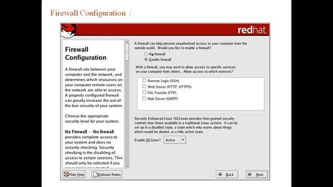Click Next to continue installation
Image resolution: width=333 pixels, height=187 pixels.
coord(257,175)
